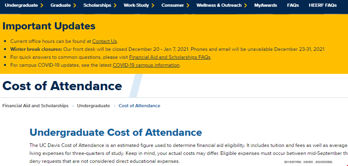Open Financial Aid and Scholarships FAQs link
The height and width of the screenshot is (166, 348).
pos(170,57)
